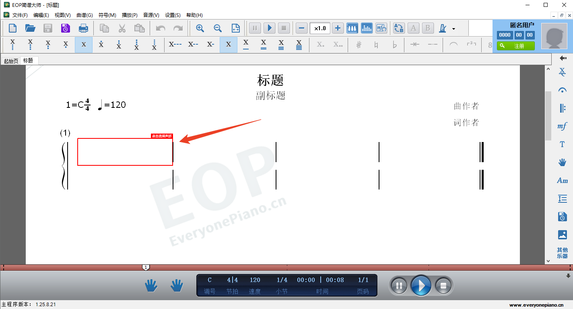Viewport: 573px width, 309px height.
Task: Click 其他乐器 other instruments button
Action: (x=562, y=253)
